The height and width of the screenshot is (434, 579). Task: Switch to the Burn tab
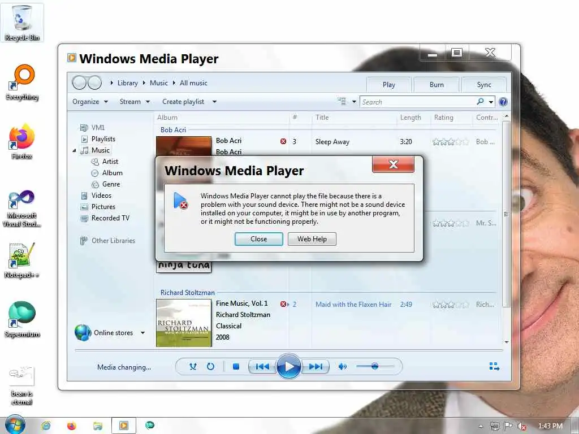point(437,85)
